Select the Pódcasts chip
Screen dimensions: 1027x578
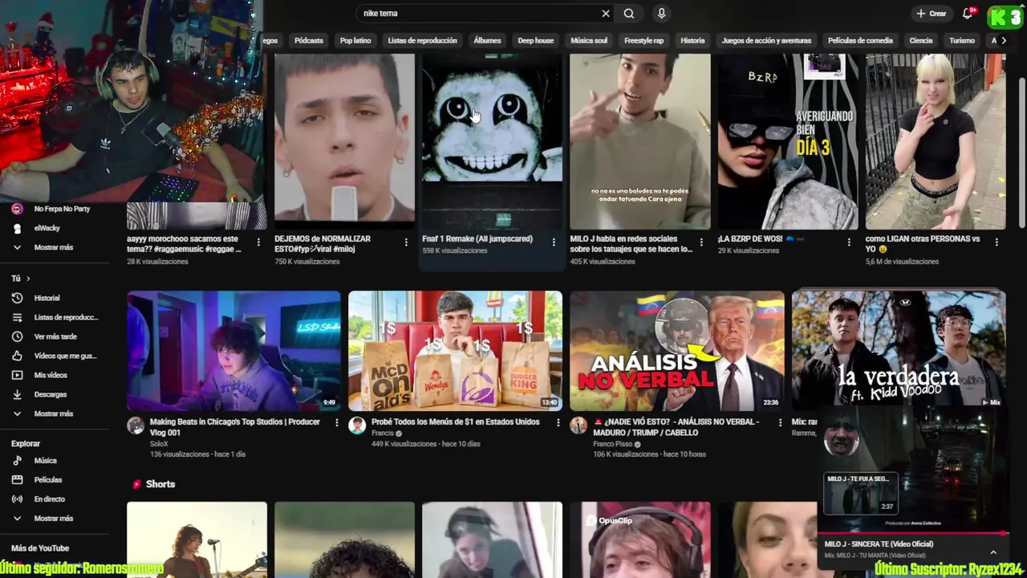[308, 40]
